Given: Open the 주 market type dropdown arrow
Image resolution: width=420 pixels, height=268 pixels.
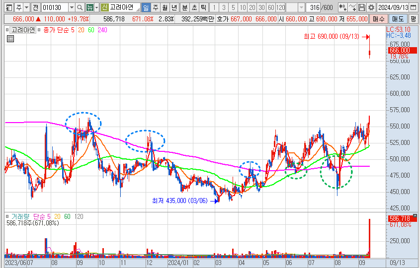Looking at the screenshot, I should pos(26,7).
